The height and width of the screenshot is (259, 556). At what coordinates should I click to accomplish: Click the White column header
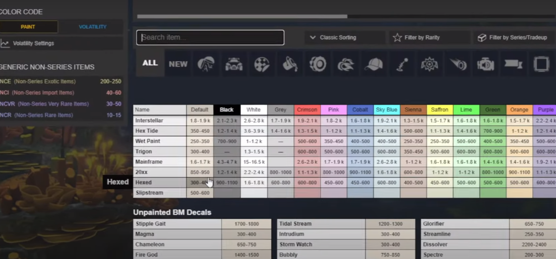pyautogui.click(x=254, y=110)
